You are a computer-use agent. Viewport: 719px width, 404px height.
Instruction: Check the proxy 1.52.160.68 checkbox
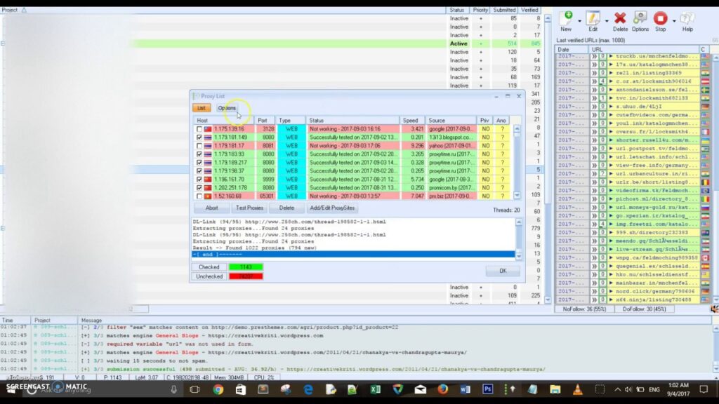pyautogui.click(x=199, y=196)
